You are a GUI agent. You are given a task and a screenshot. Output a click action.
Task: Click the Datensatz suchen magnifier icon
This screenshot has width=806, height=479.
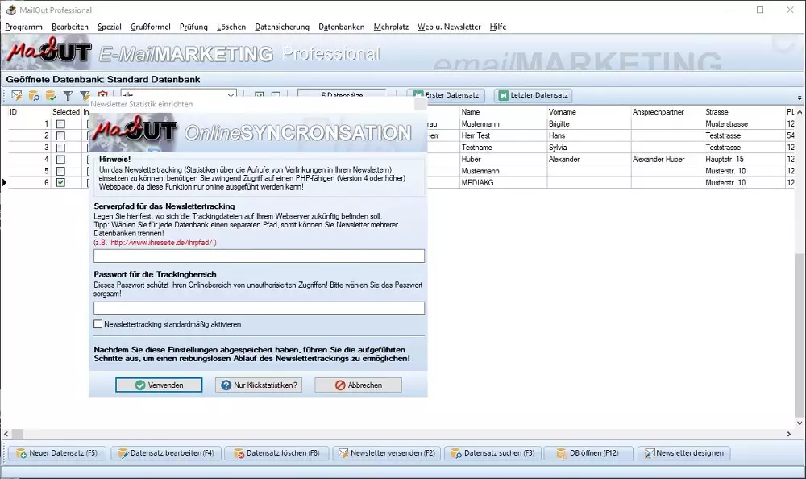click(456, 453)
